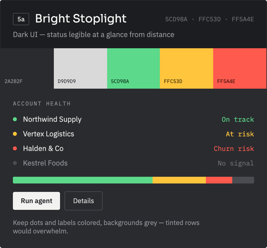The height and width of the screenshot is (248, 267).
Task: Open the Details button
Action: (x=84, y=201)
